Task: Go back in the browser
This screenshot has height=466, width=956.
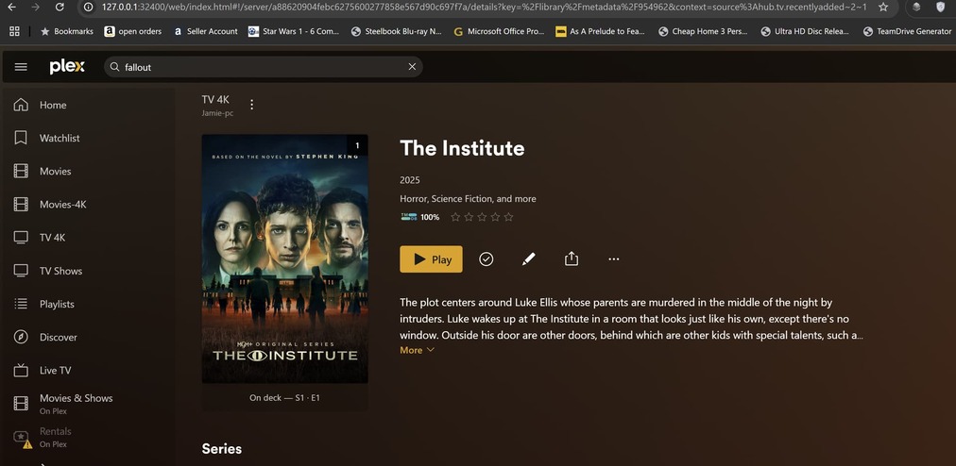Action: click(11, 7)
